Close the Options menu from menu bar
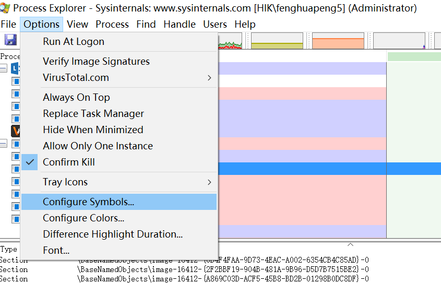441x283 pixels. [x=41, y=24]
